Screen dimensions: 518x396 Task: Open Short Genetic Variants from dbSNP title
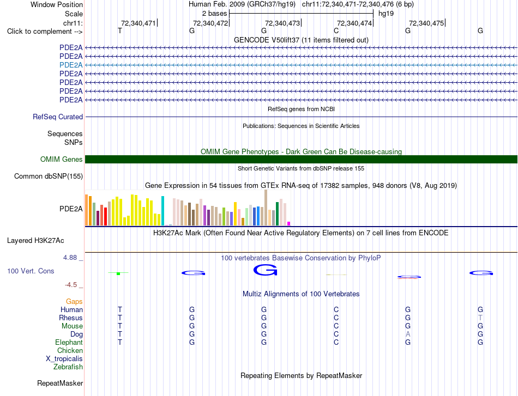301,168
